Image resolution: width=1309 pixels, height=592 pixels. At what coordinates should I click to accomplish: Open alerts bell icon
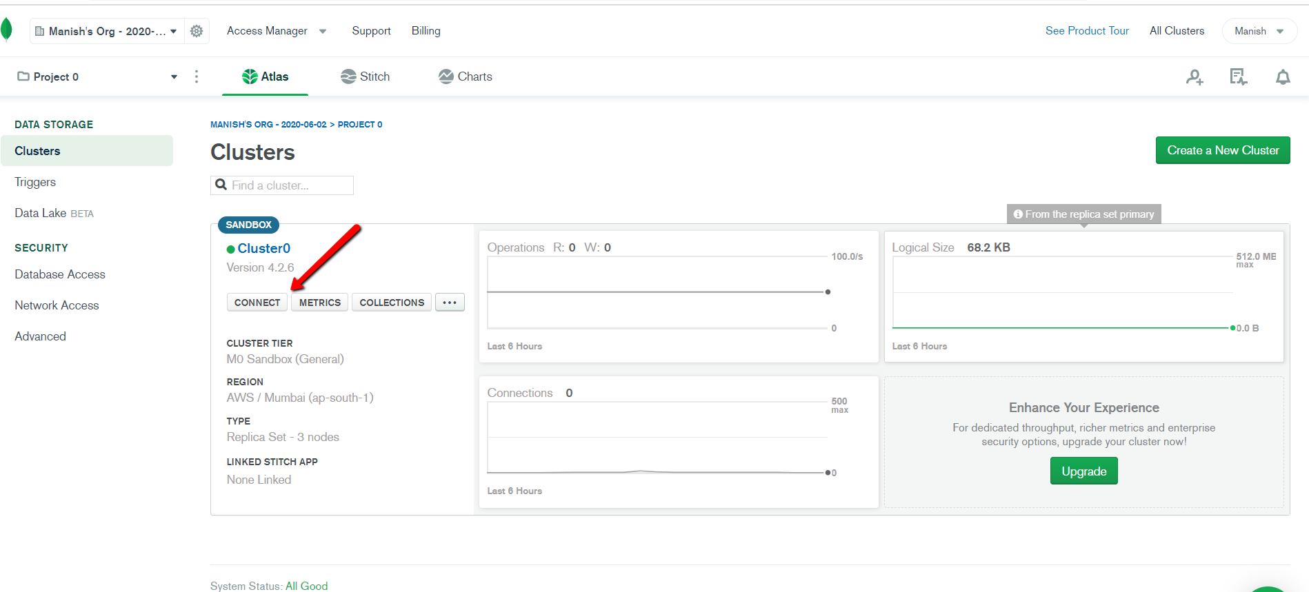click(1283, 77)
